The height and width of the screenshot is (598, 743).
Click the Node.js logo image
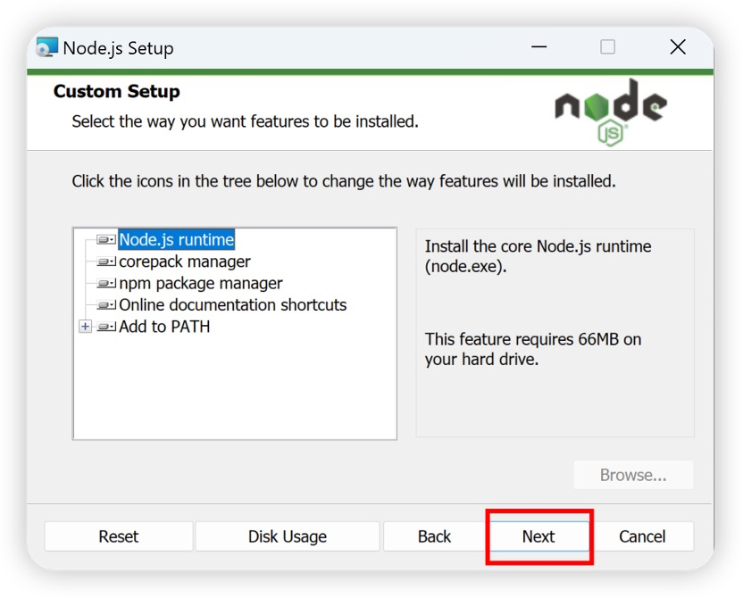click(x=611, y=112)
